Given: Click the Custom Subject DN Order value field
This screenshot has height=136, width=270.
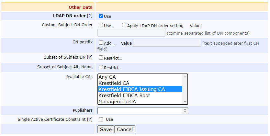Looking at the screenshot, I should (131, 33).
